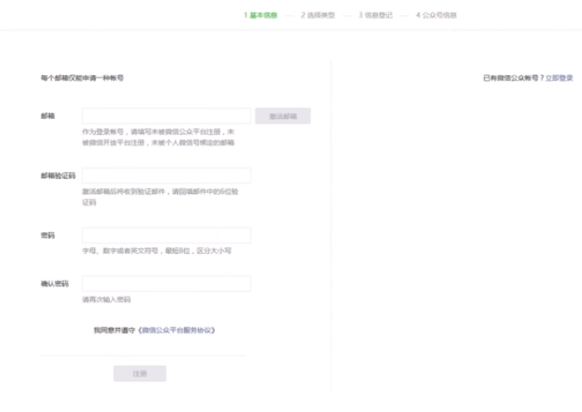Click the 注册 register button
The width and height of the screenshot is (582, 412).
point(139,374)
